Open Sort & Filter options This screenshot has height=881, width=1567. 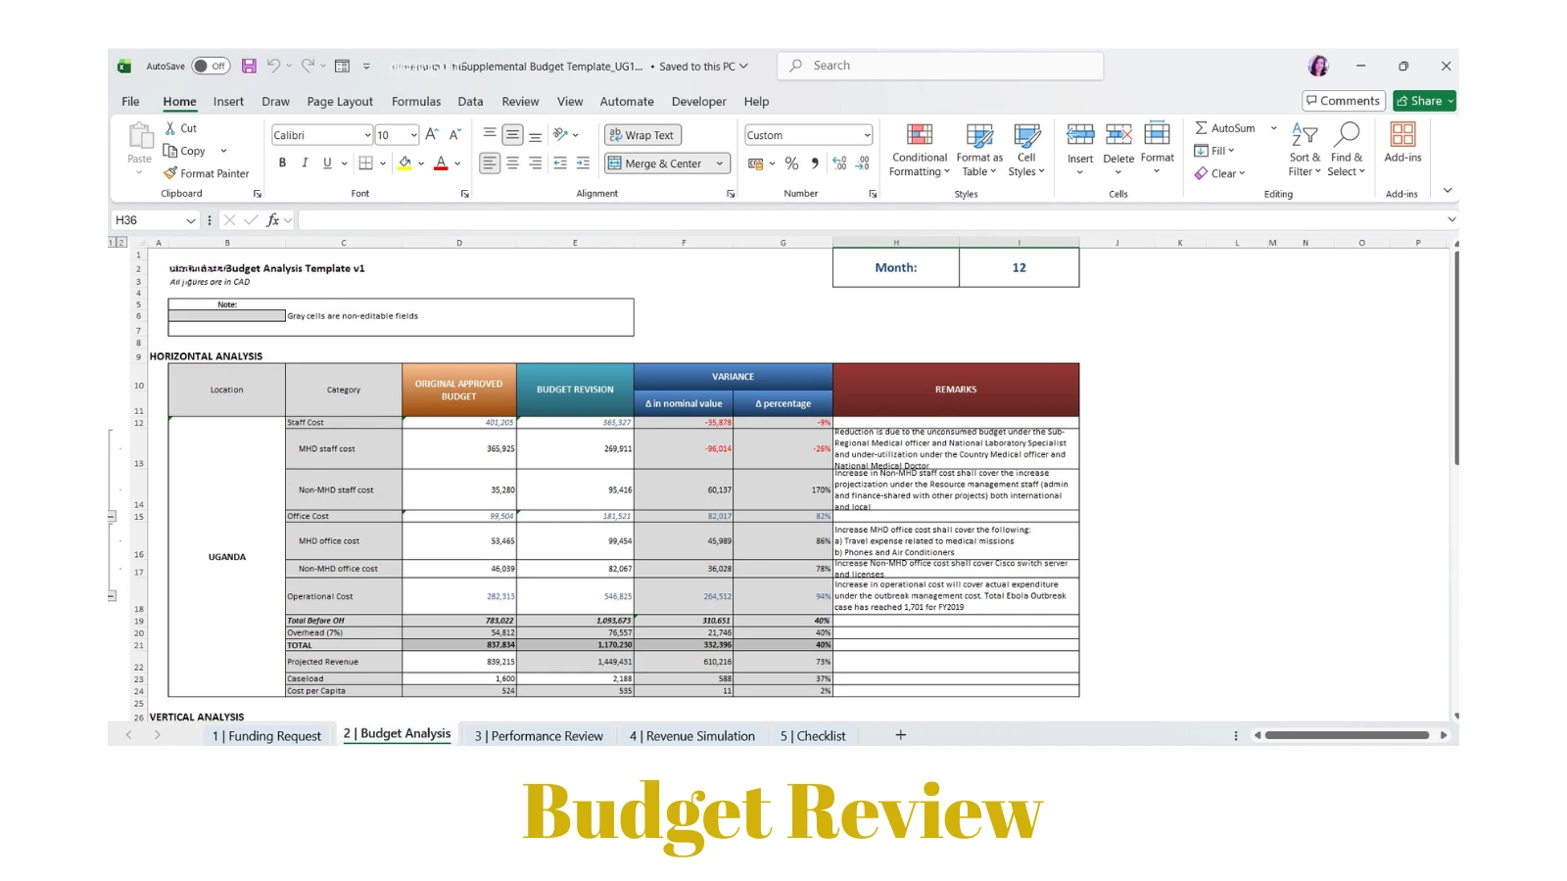1305,150
